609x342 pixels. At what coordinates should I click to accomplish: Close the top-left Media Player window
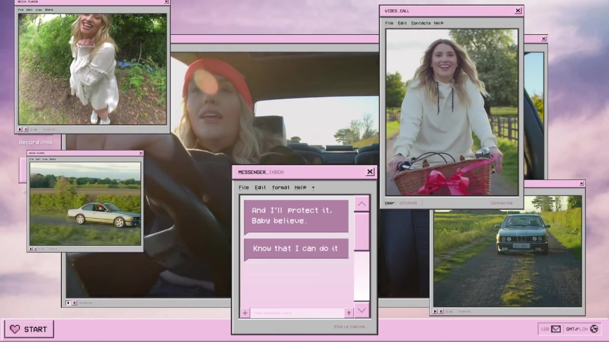click(x=167, y=2)
